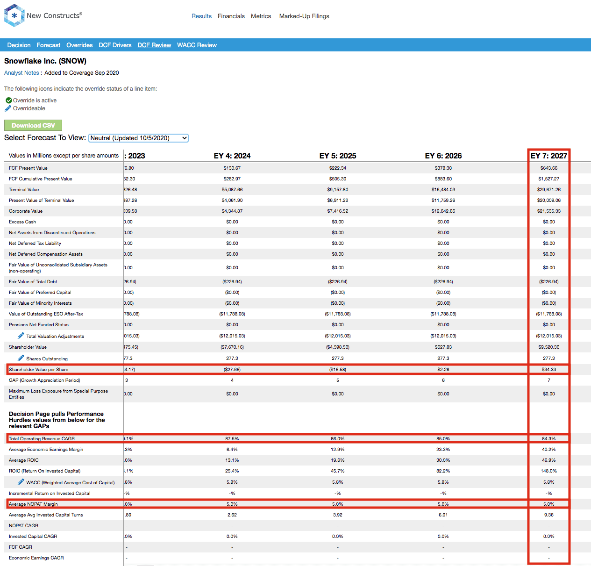The image size is (591, 566).
Task: Click the ($27.66) value in EY 4
Action: 232,370
